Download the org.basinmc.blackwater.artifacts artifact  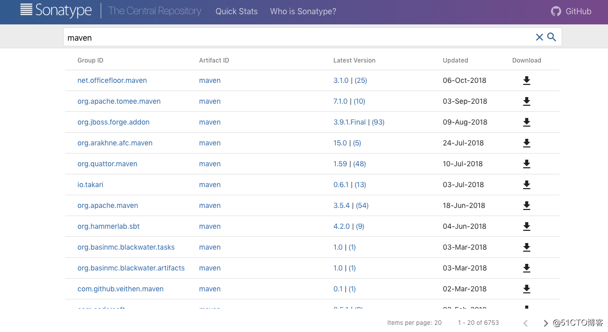coord(526,268)
